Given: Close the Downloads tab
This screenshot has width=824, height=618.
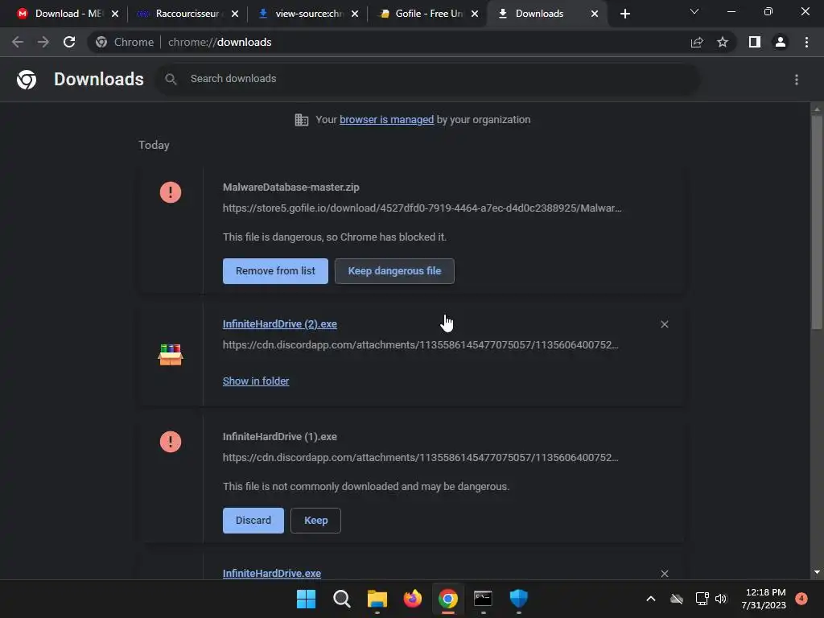Looking at the screenshot, I should coord(595,14).
